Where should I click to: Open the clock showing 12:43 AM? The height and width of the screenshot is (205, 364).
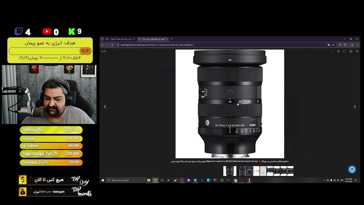[348, 180]
